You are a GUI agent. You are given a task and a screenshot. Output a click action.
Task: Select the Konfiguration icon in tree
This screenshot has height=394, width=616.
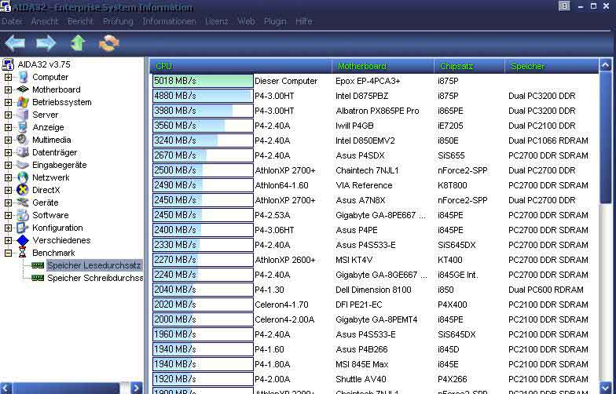click(23, 228)
